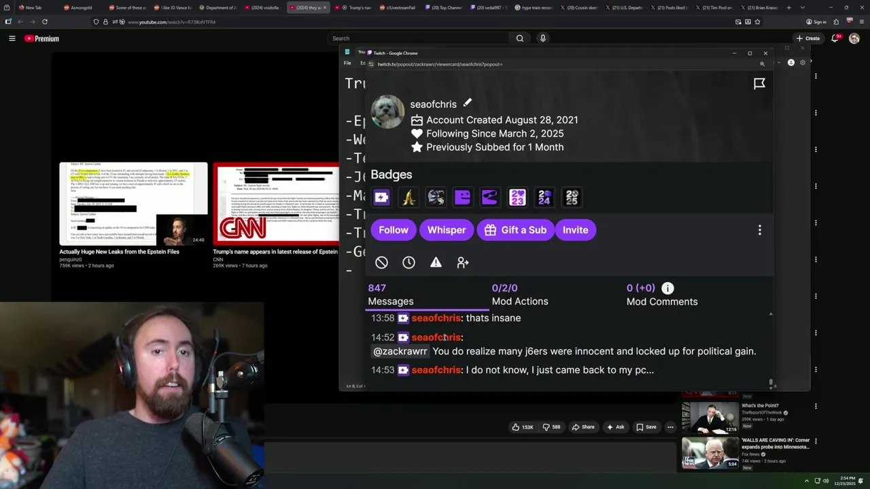The width and height of the screenshot is (870, 489).
Task: Timeout user with the clock icon
Action: (x=408, y=262)
